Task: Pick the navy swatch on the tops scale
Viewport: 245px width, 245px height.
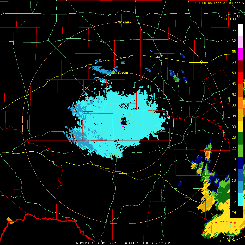Action: (240, 163)
